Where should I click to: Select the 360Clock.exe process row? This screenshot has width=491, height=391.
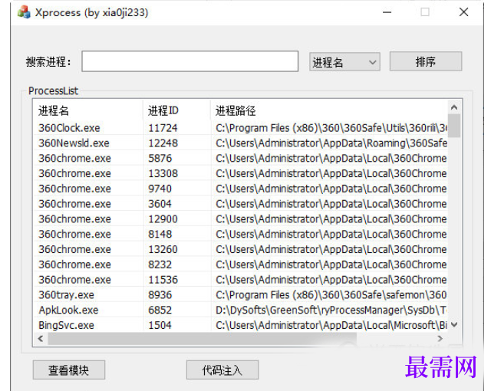[240, 128]
